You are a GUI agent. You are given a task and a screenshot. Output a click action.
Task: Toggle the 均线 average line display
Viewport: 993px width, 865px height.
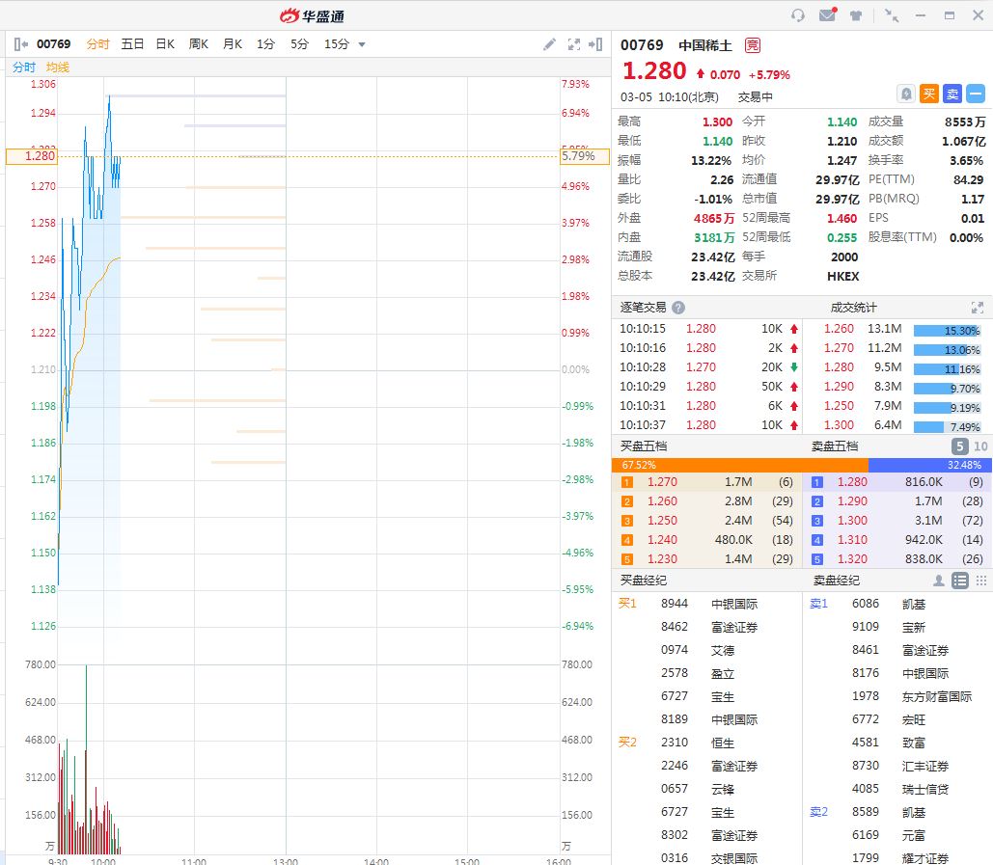tap(58, 68)
